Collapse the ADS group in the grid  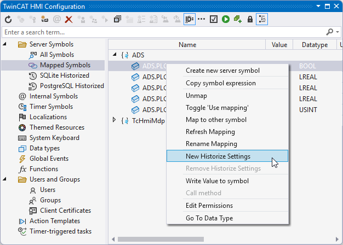point(115,55)
